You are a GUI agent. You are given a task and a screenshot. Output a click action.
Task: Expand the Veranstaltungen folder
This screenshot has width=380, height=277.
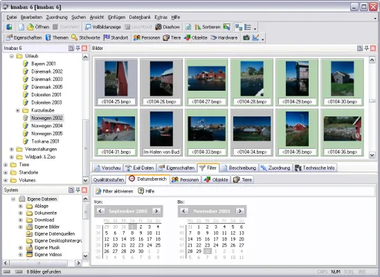pos(11,149)
